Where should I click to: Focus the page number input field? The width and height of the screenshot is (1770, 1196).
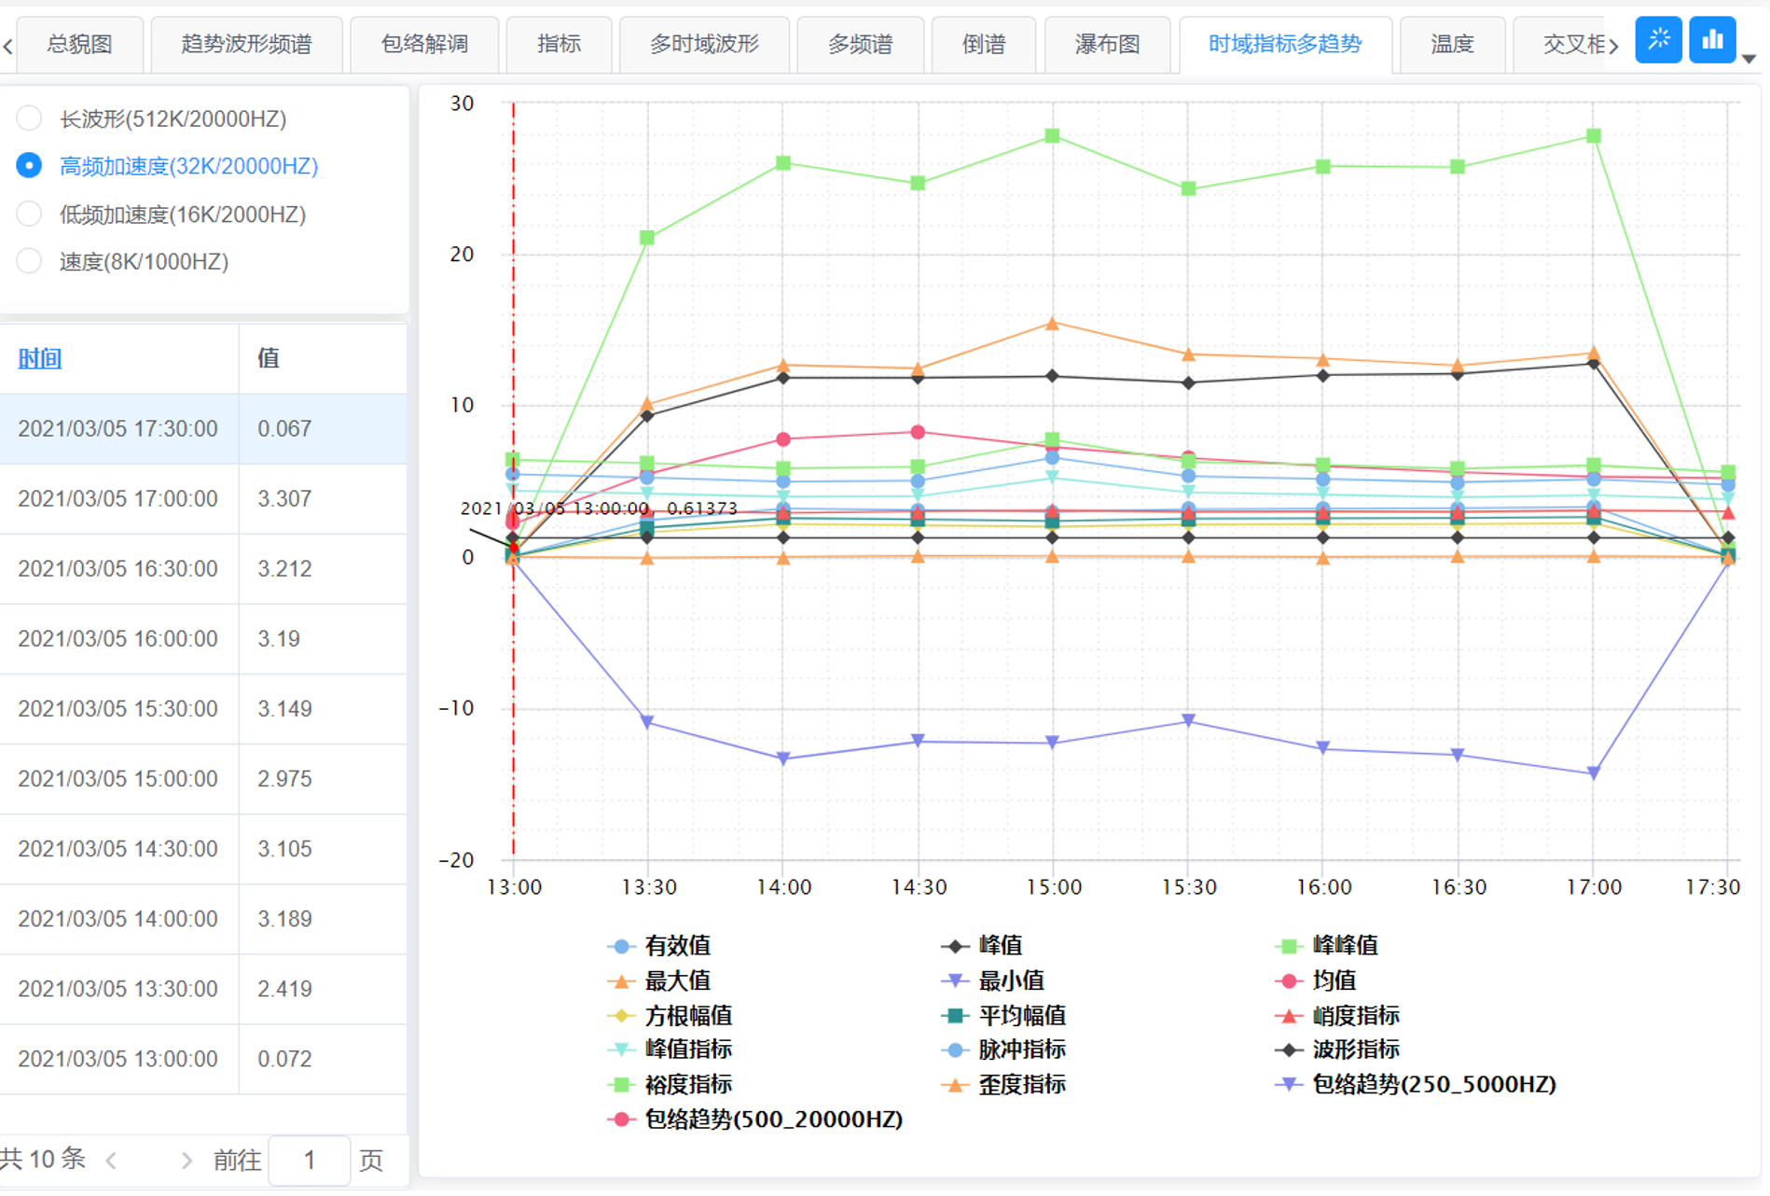[310, 1161]
